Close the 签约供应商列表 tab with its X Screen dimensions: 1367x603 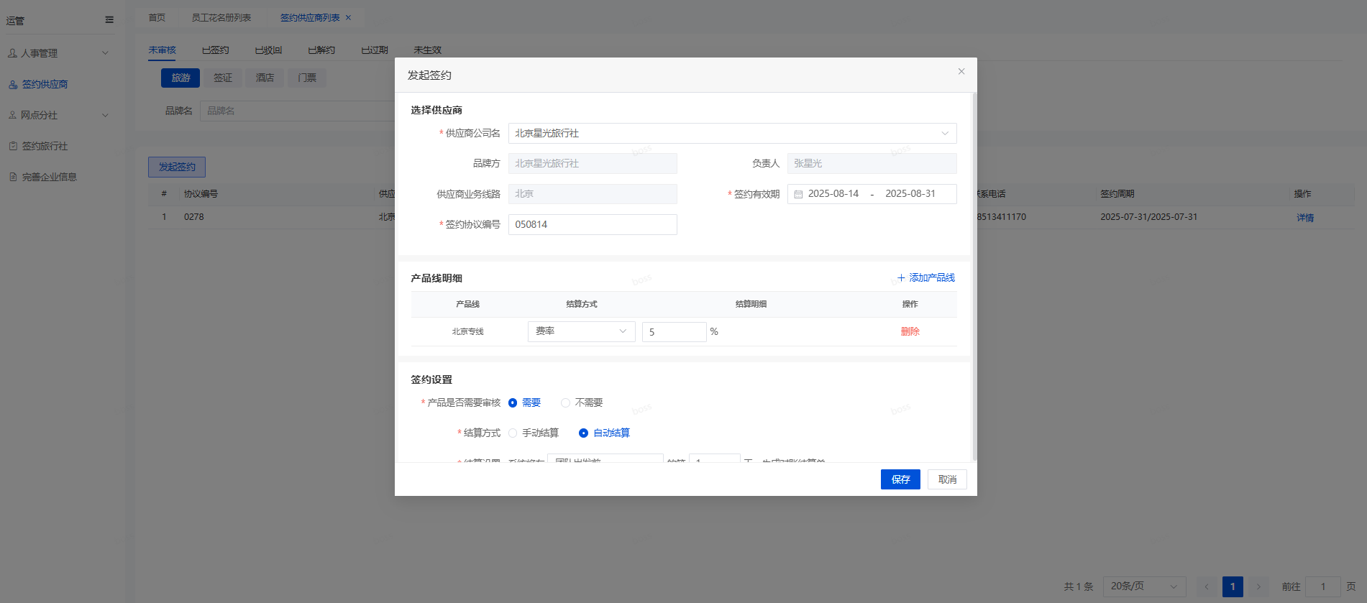pos(349,18)
